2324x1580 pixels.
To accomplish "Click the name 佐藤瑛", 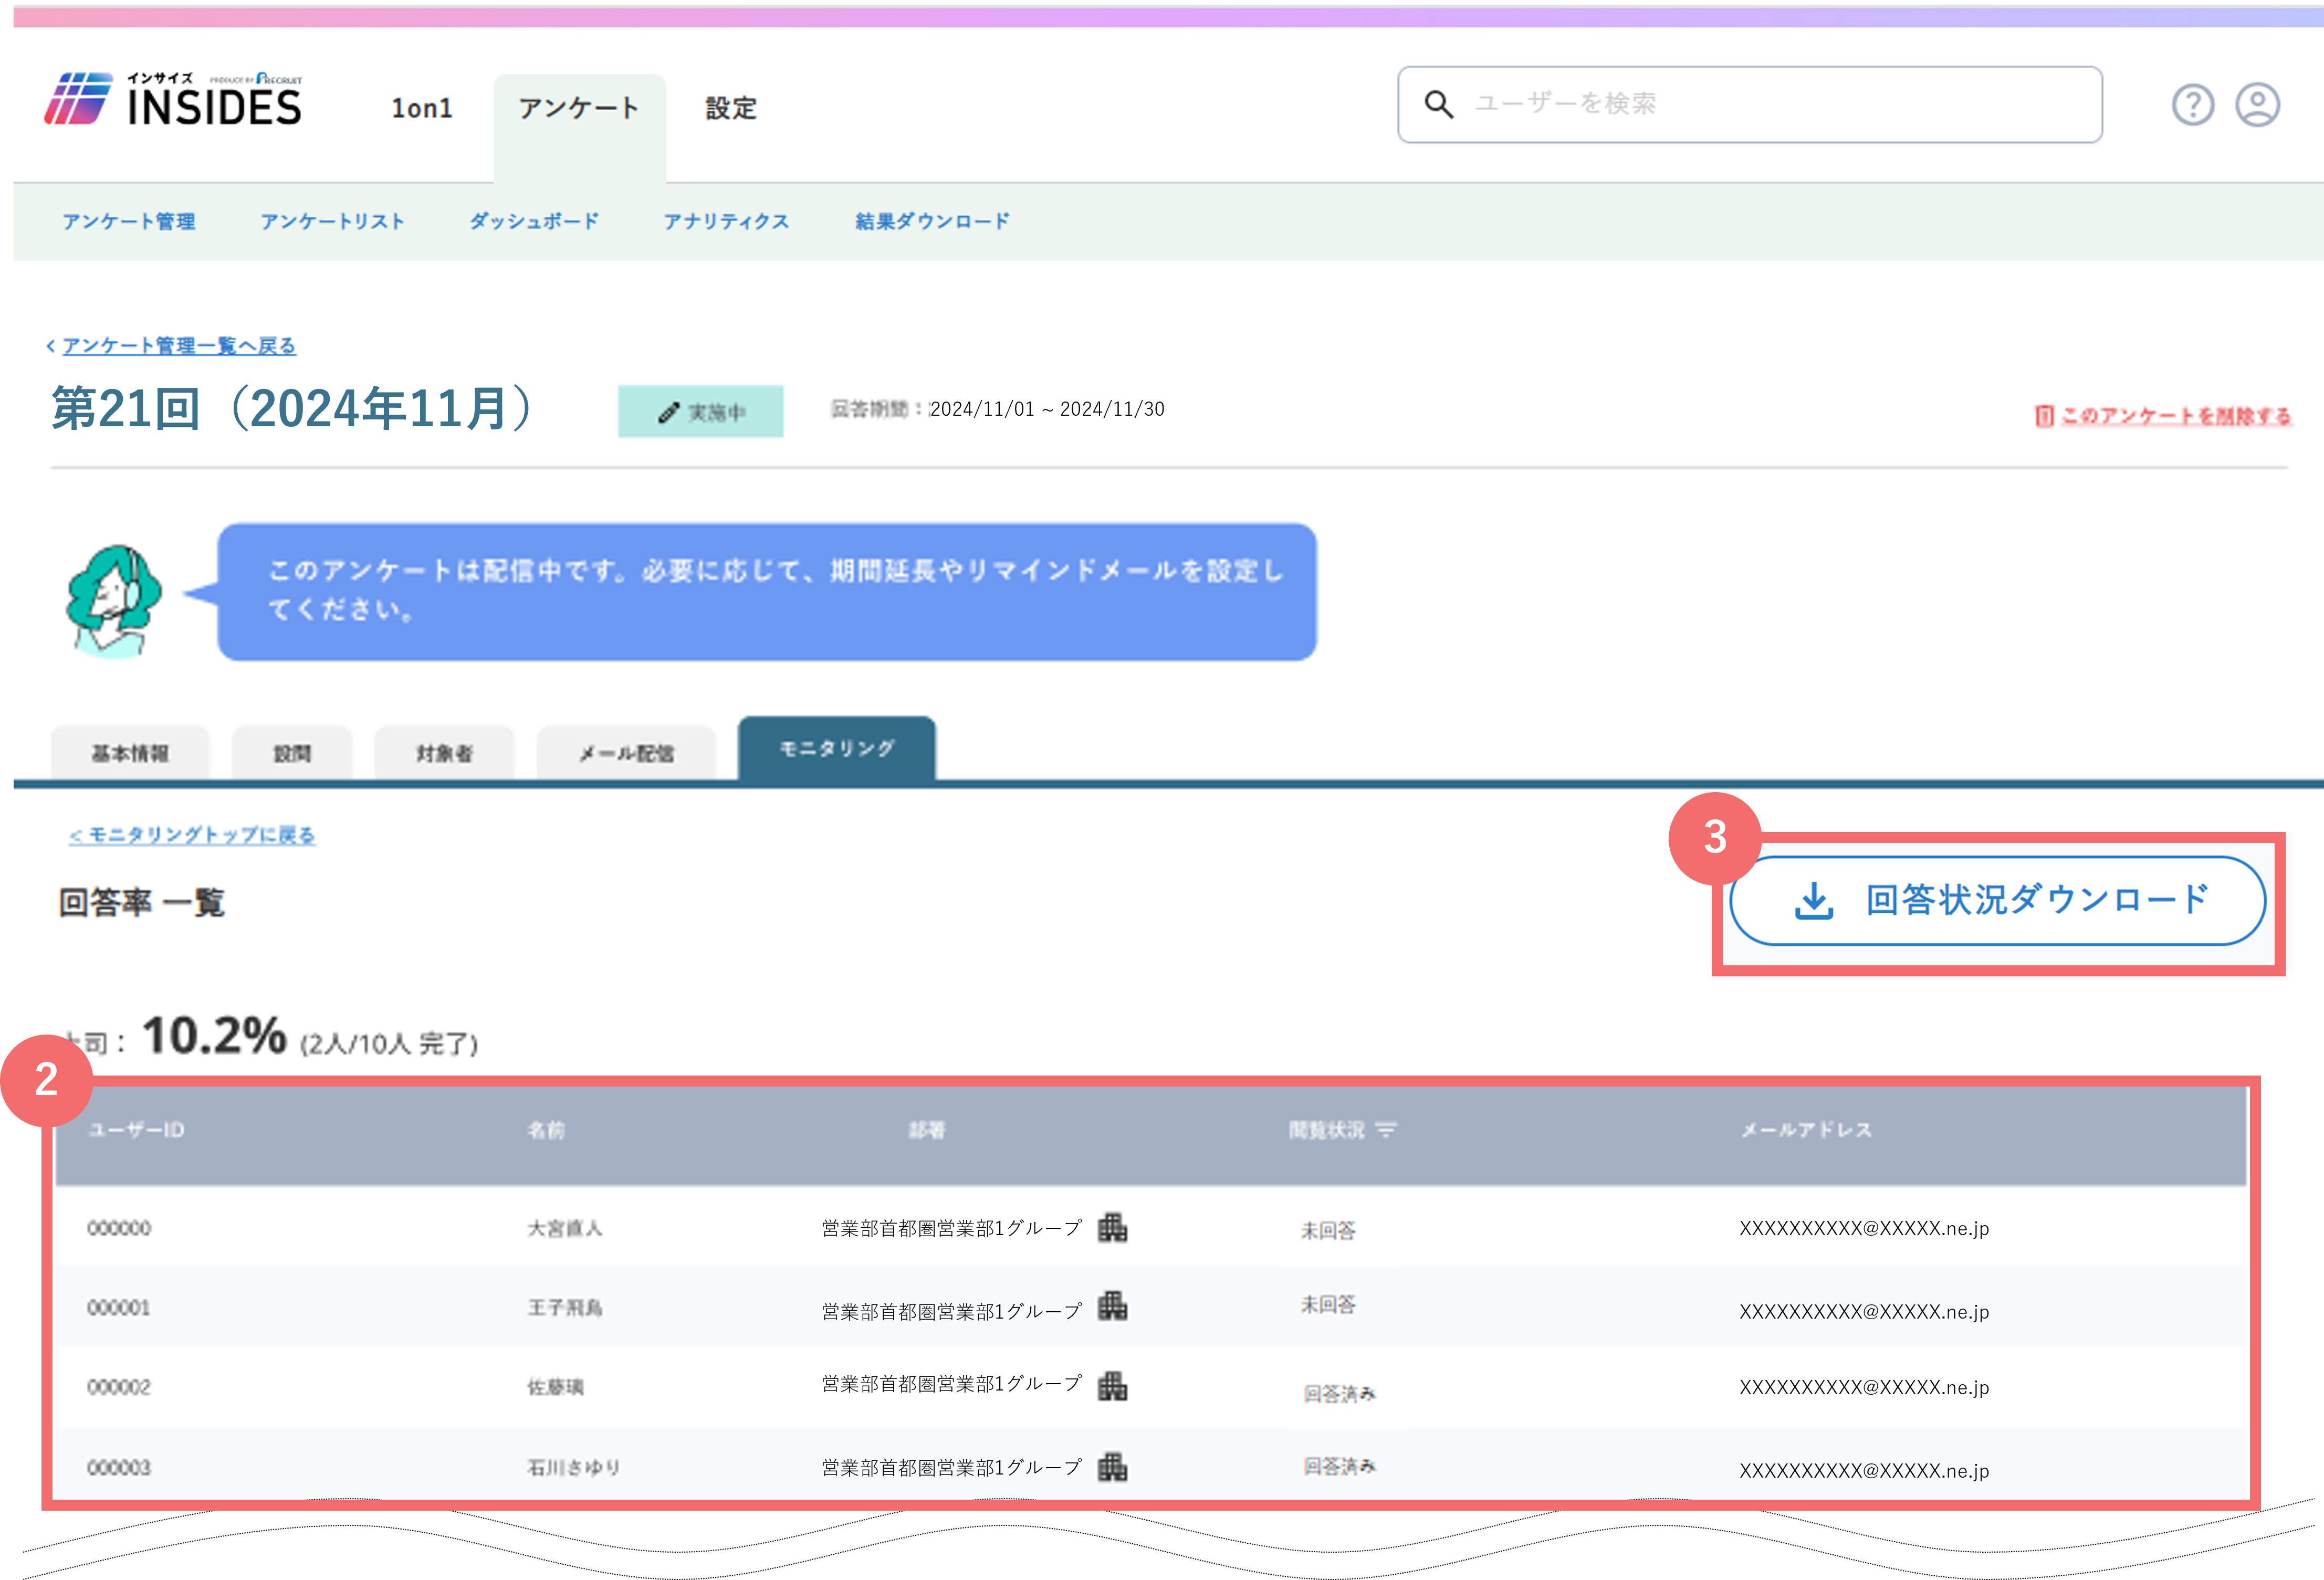I will [x=555, y=1387].
